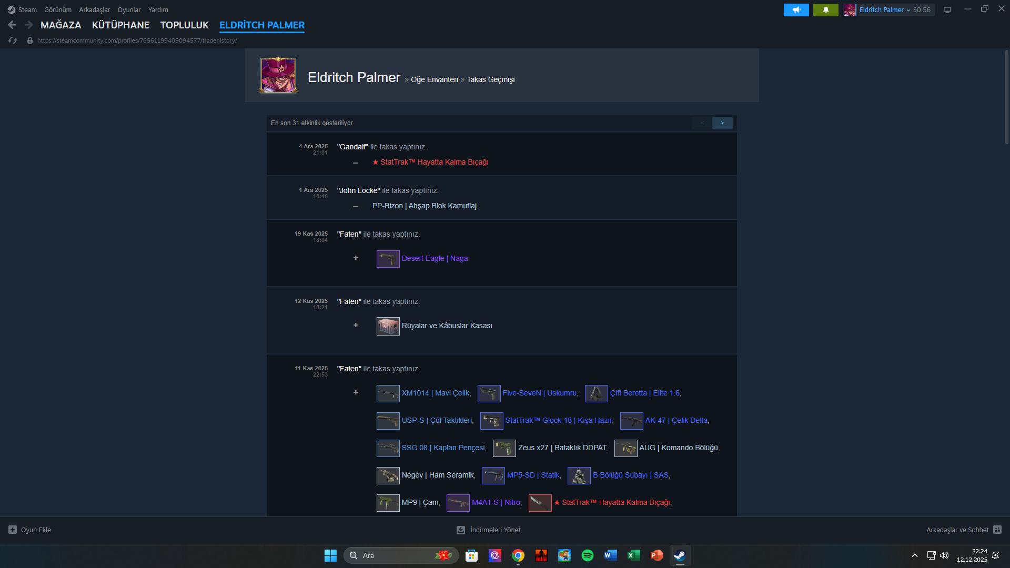Viewport: 1010px width, 568px height.
Task: Go to the next trade history page
Action: [722, 123]
